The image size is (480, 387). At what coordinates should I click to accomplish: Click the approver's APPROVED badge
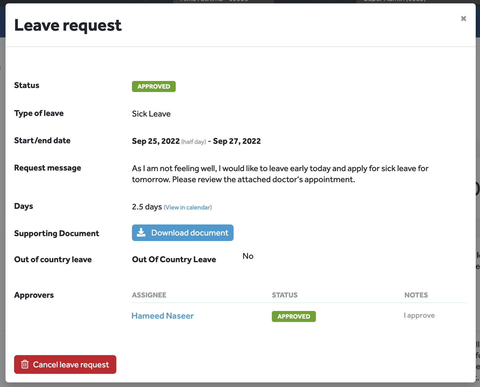tap(294, 316)
